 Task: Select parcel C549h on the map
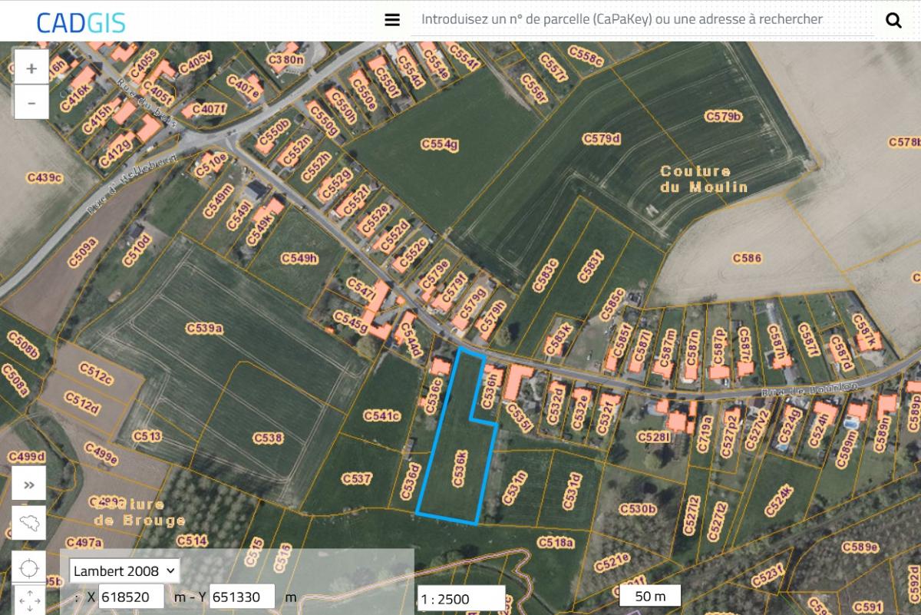299,259
